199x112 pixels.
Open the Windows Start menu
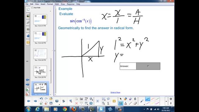click(28, 109)
